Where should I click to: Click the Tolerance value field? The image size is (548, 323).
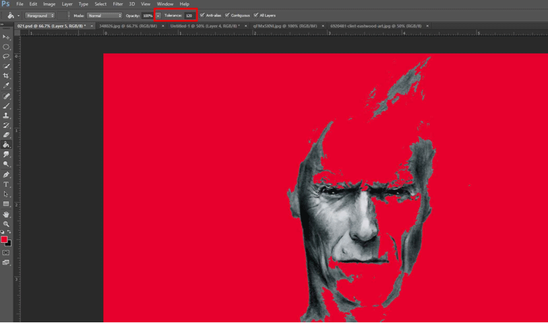[x=189, y=15]
